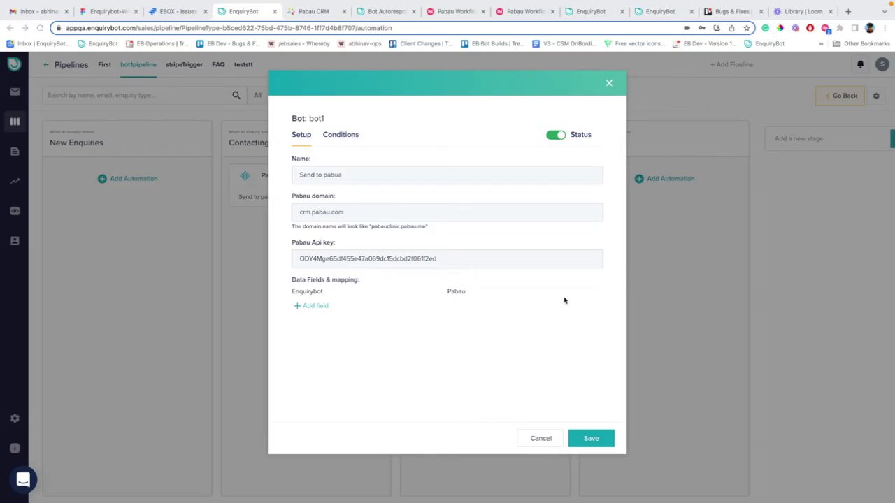Select the Setup tab
895x503 pixels.
point(301,134)
